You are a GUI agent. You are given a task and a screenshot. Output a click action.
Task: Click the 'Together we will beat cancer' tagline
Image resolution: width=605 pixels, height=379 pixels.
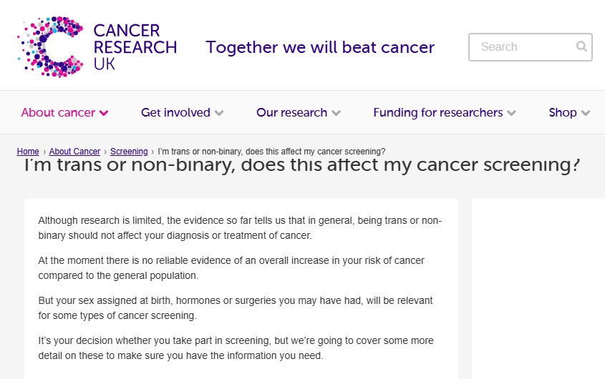coord(320,47)
